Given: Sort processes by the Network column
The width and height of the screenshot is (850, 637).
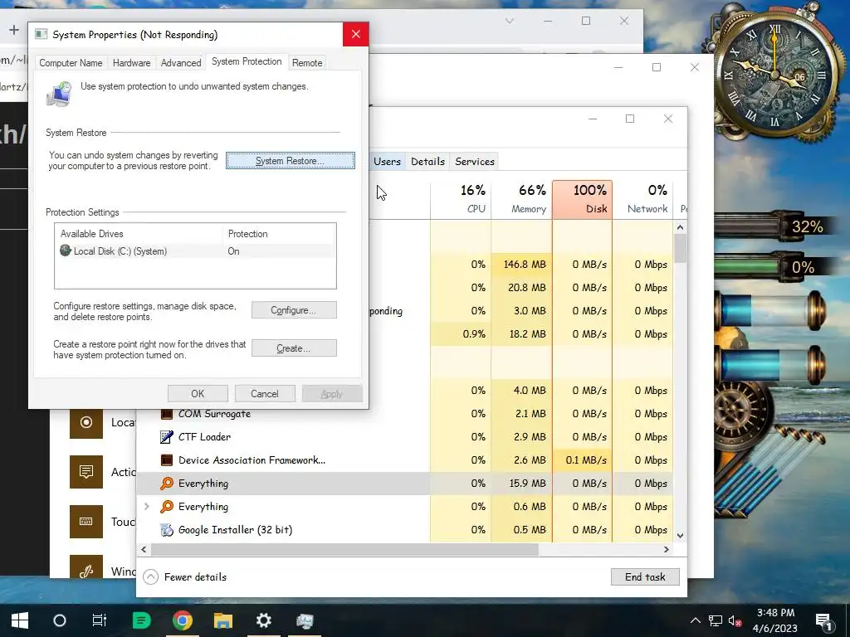Looking at the screenshot, I should 643,199.
